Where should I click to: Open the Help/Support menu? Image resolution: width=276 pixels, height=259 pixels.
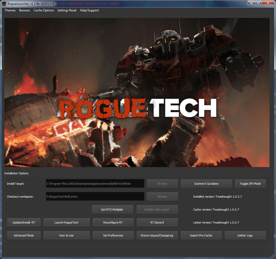(89, 10)
